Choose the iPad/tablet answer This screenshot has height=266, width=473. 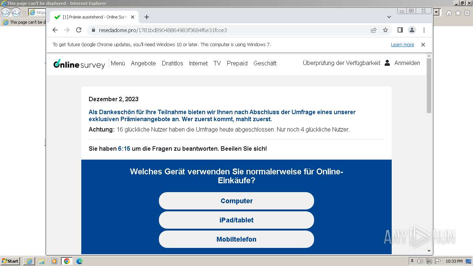pyautogui.click(x=236, y=220)
